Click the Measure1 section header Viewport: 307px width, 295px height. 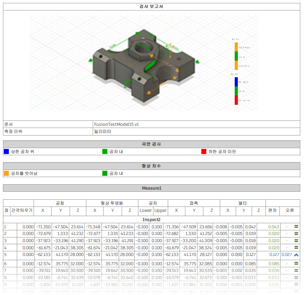point(151,188)
